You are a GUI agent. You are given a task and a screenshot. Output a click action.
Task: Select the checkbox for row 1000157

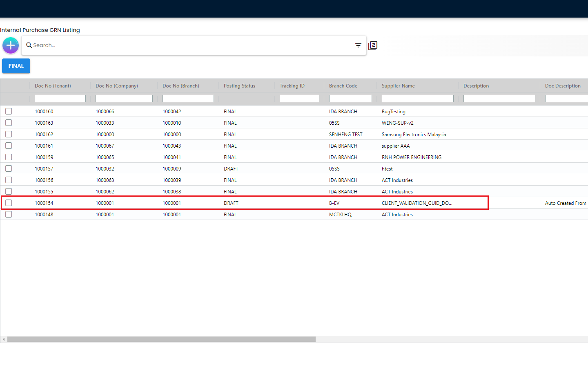[9, 168]
